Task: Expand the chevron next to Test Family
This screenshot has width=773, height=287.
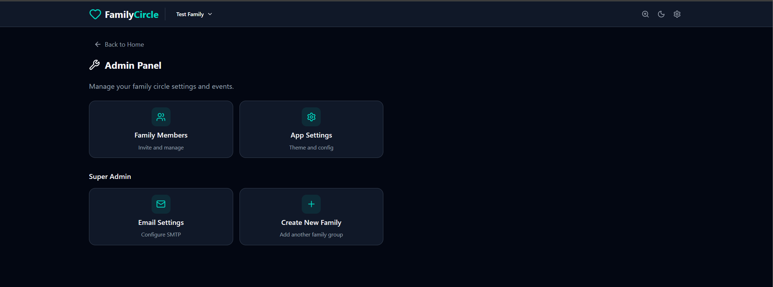Action: [210, 14]
